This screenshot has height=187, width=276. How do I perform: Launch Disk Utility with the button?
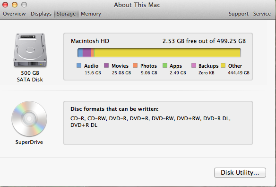click(x=240, y=172)
